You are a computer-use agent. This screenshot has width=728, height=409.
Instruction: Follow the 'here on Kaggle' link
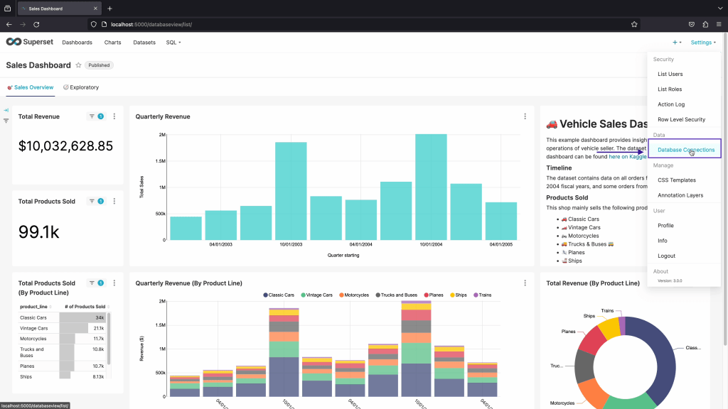coord(628,156)
